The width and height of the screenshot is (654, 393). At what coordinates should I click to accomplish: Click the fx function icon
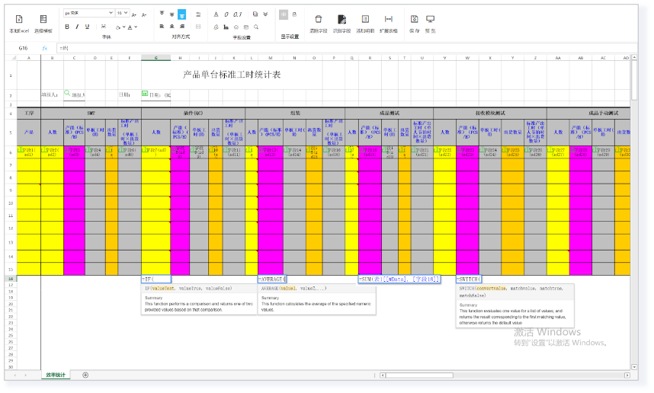click(x=45, y=47)
